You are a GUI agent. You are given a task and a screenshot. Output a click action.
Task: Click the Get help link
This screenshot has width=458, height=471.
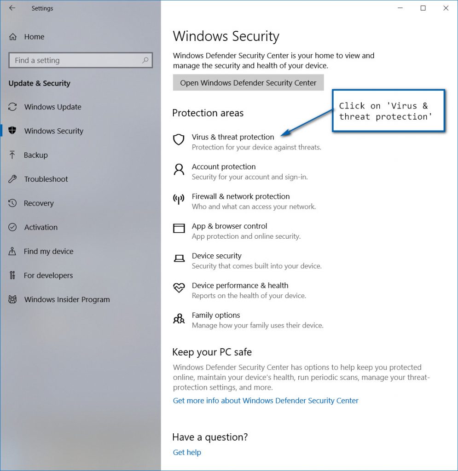(x=187, y=452)
